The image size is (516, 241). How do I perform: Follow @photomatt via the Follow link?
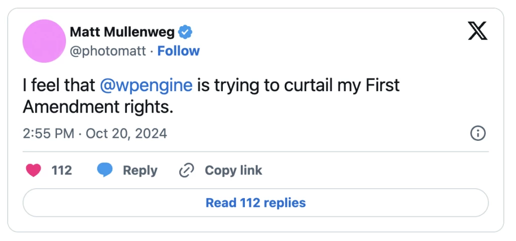point(178,51)
